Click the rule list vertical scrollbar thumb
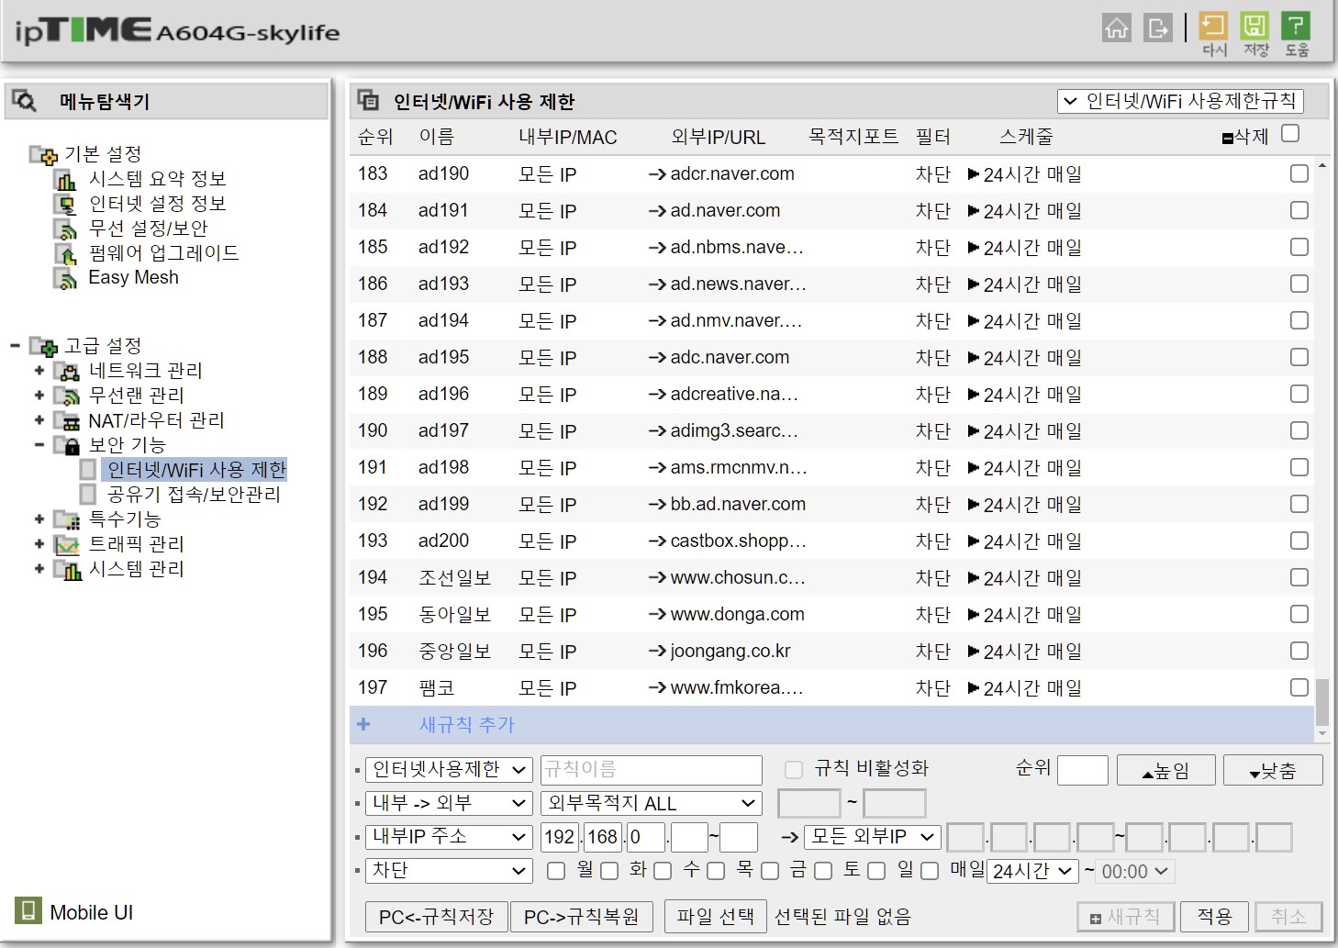This screenshot has width=1338, height=948. tap(1322, 702)
